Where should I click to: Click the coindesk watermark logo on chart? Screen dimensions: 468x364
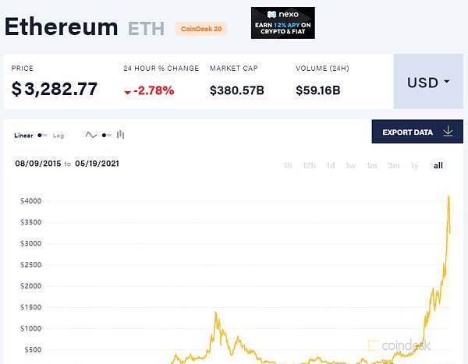pyautogui.click(x=399, y=345)
